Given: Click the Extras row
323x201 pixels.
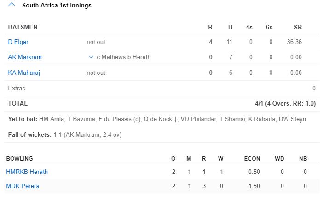Looking at the screenshot, I should 17,88.
